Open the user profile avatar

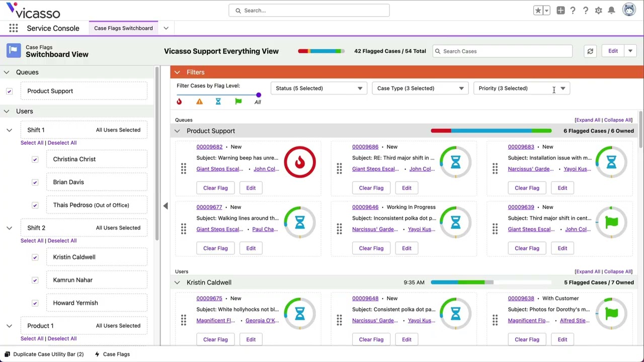629,10
